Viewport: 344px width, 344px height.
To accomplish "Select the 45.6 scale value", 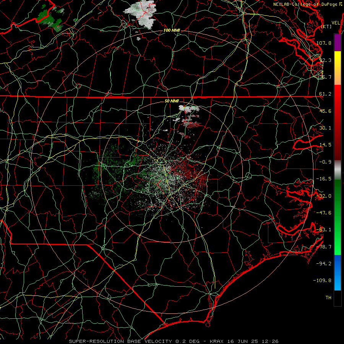I will click(x=325, y=111).
